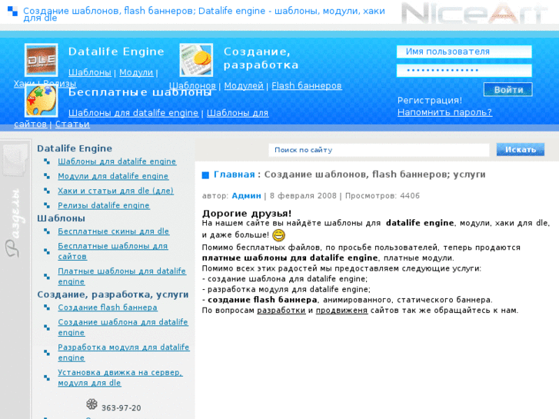Click the Разделы vertical sidebar tab

pyautogui.click(x=15, y=223)
